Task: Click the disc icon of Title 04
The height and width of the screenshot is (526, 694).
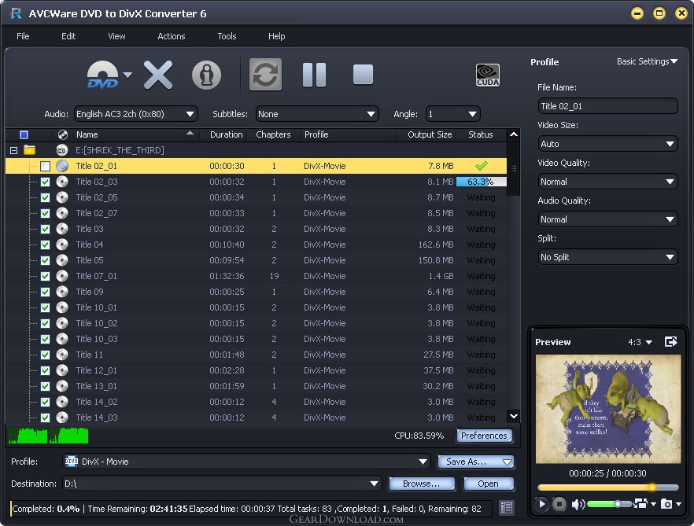Action: tap(62, 245)
